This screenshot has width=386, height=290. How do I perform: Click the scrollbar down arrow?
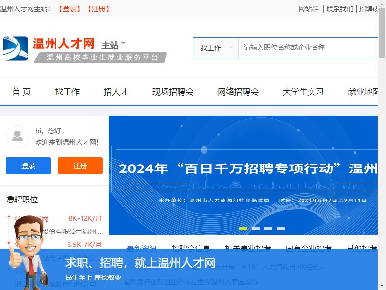[382, 286]
